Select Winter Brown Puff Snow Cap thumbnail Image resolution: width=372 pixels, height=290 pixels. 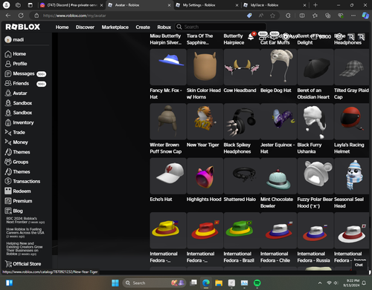[168, 122]
